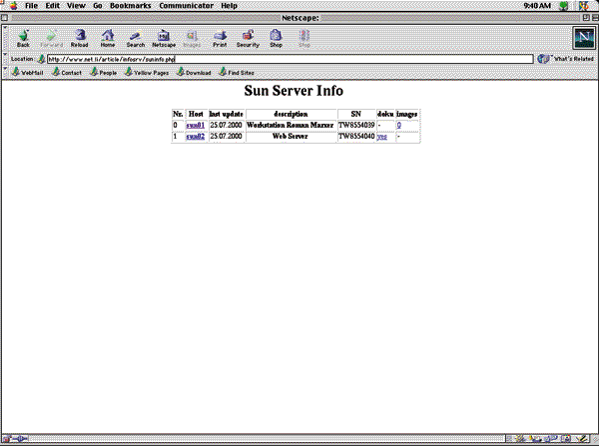Screen dimensions: 599x446
Task: Click the Back navigation button
Action: [23, 37]
